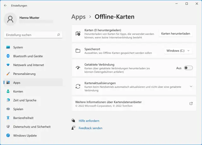The image size is (202, 145).
Task: Click the Bluetooth und Geräte icon
Action: (x=8, y=56)
